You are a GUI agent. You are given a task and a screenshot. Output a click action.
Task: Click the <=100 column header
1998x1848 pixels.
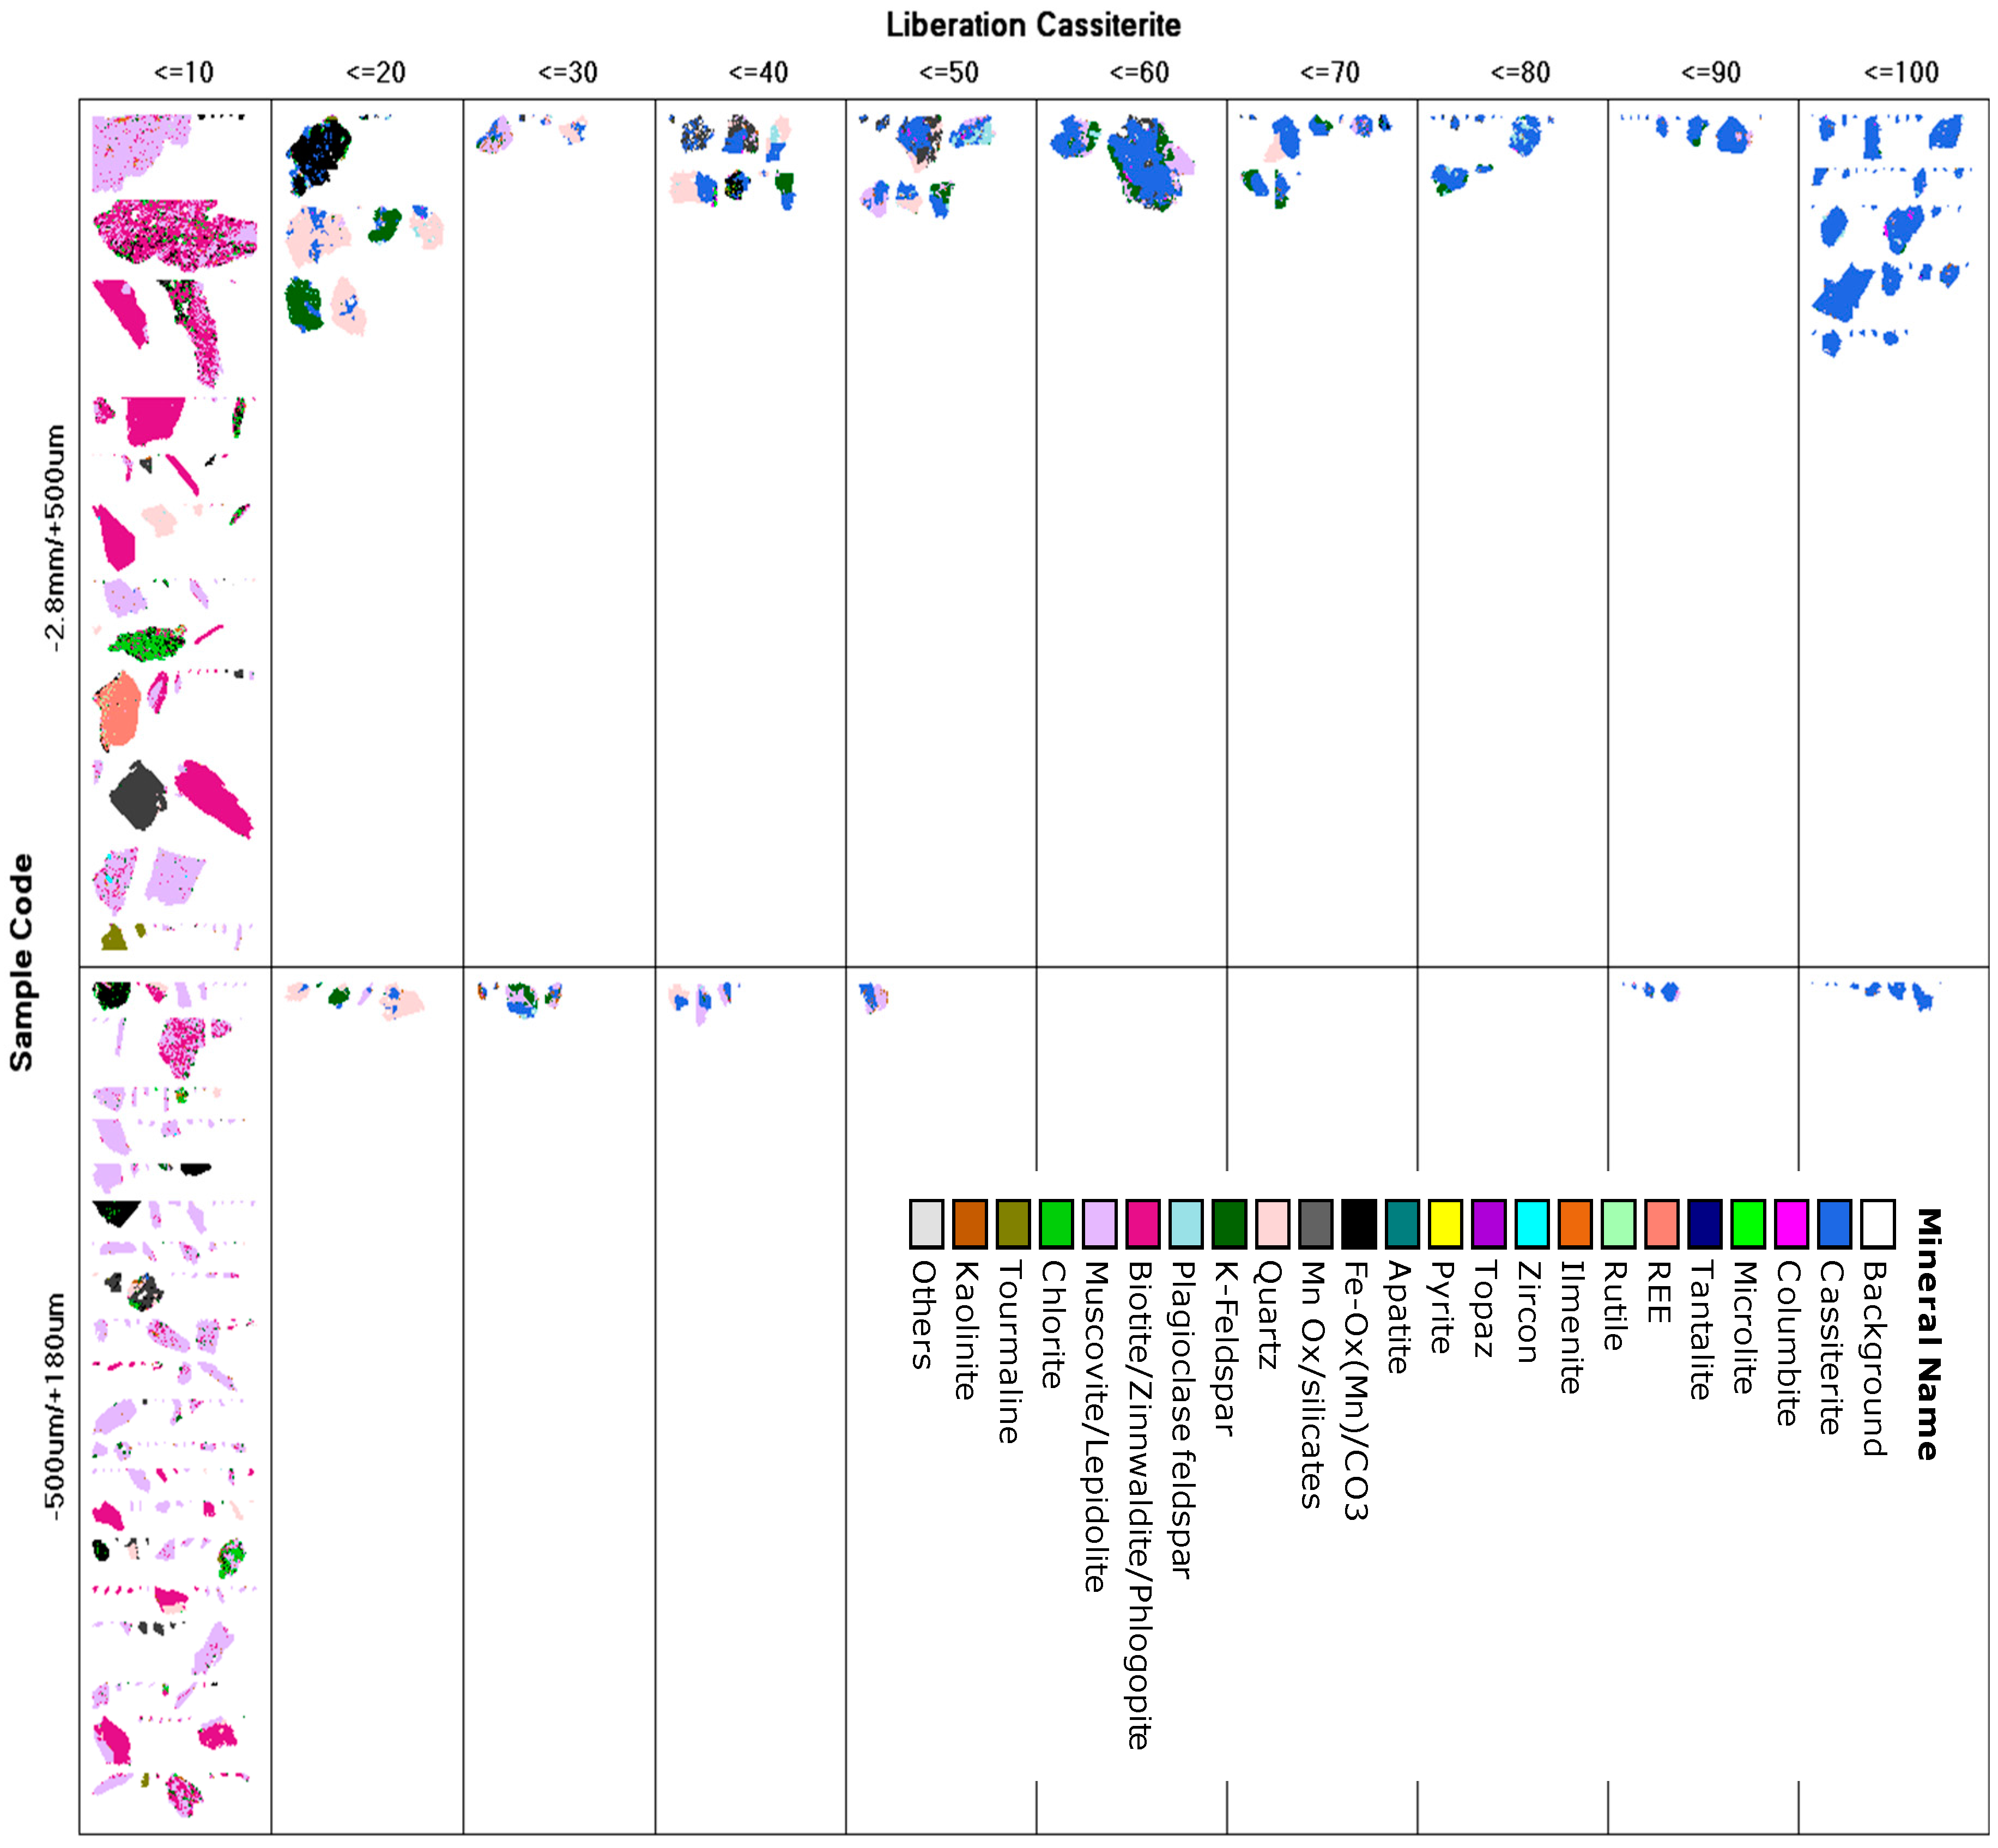coord(1901,73)
